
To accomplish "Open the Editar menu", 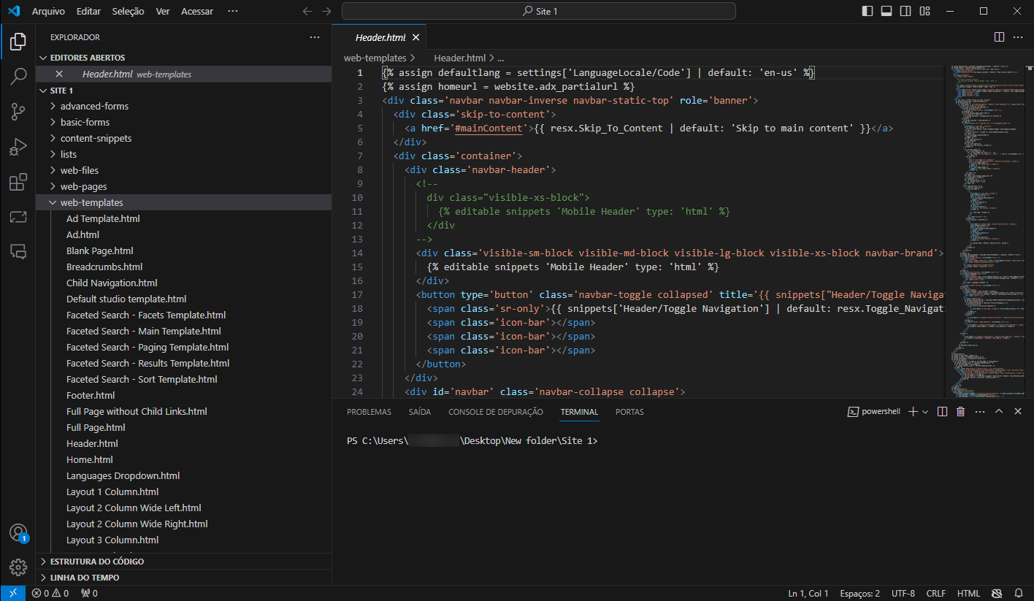I will point(88,11).
